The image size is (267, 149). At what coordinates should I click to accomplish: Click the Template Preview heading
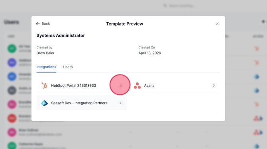point(125,24)
